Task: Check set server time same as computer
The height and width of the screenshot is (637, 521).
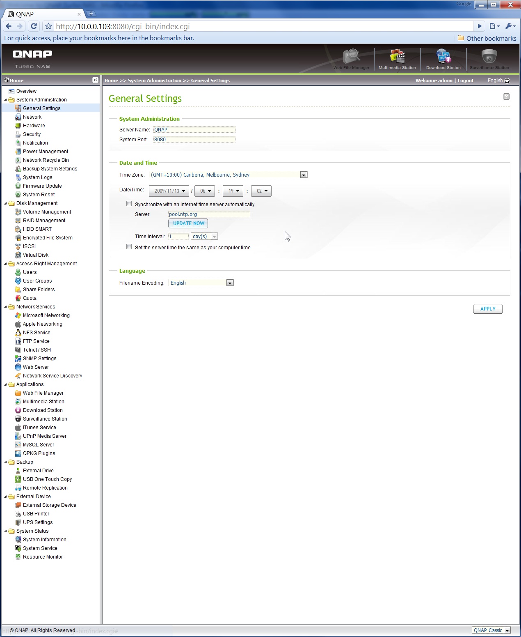Action: (129, 247)
